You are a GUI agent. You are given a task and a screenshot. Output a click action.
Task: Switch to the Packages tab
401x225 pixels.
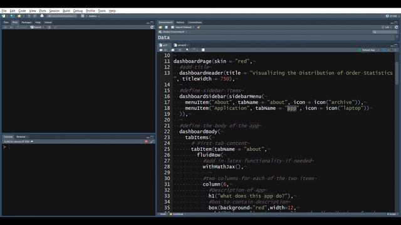[26, 22]
